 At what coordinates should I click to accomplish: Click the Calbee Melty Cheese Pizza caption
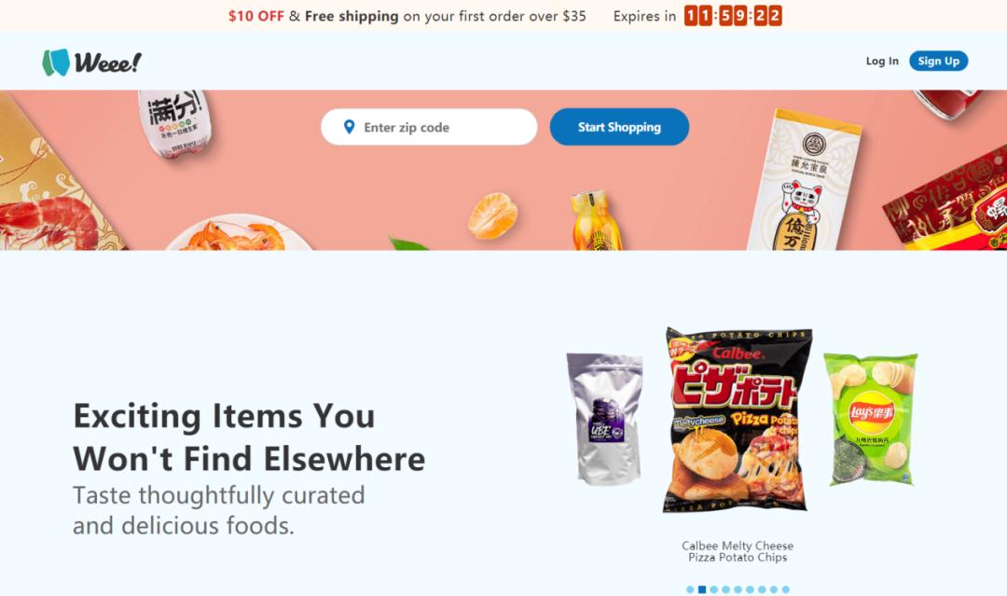coord(738,551)
